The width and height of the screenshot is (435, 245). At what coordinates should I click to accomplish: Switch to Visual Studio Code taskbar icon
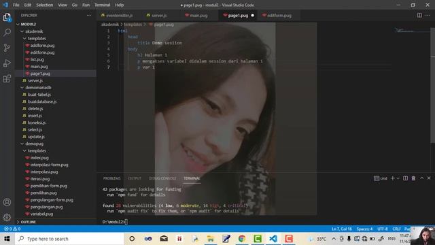[x=273, y=239]
